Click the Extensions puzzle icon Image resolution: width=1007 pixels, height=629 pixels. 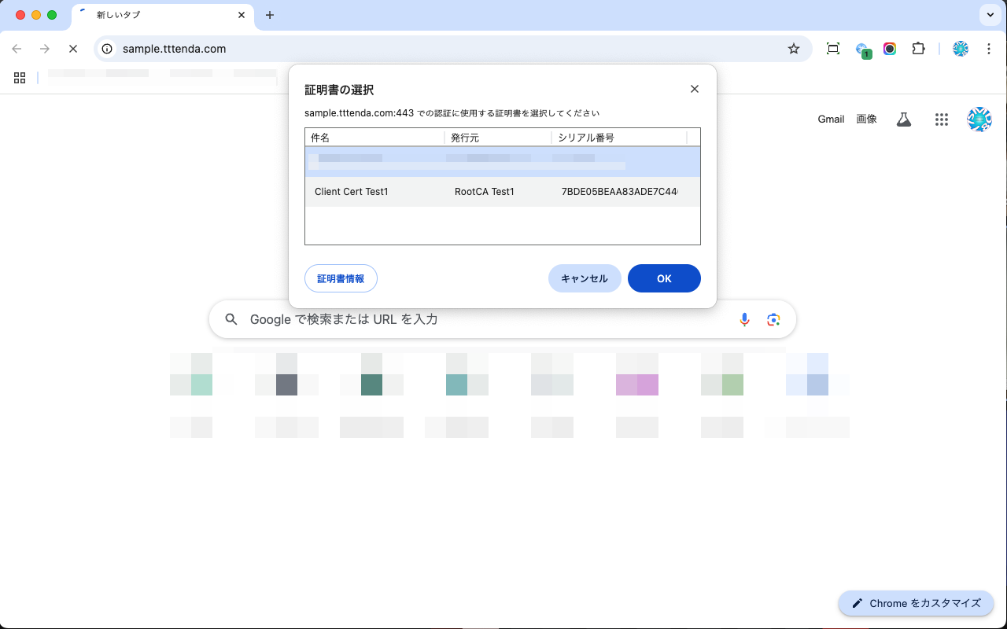(x=918, y=49)
